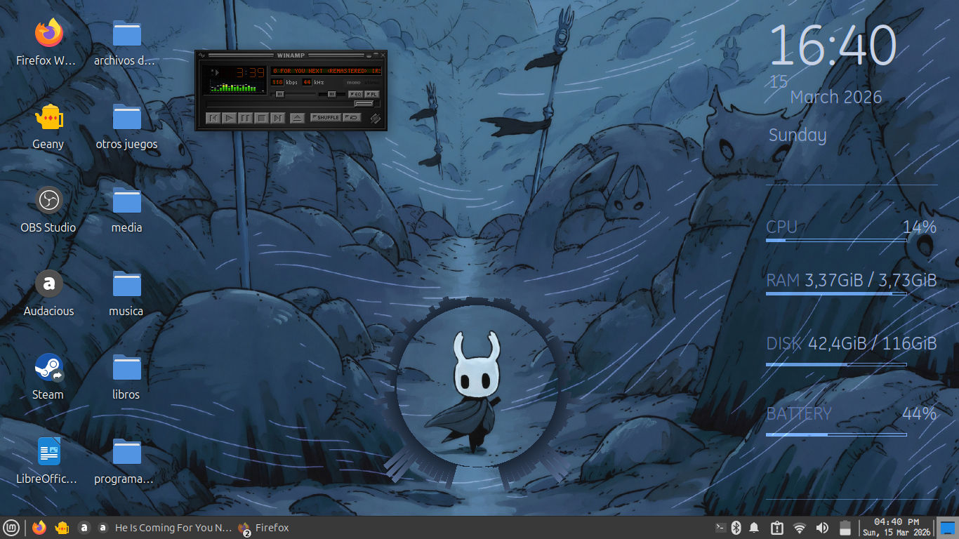Click the "118" kbps bitrate readout in Winamp
959x539 pixels.
point(277,83)
